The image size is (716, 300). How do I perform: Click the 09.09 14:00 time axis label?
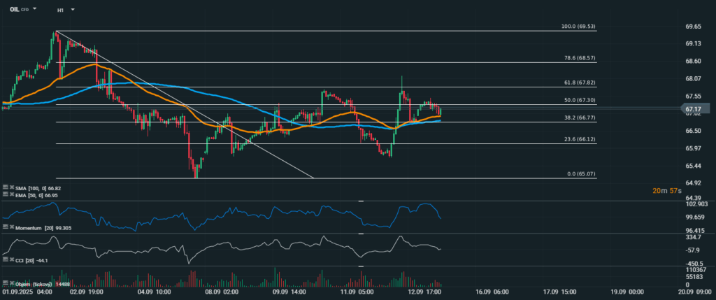click(x=287, y=294)
